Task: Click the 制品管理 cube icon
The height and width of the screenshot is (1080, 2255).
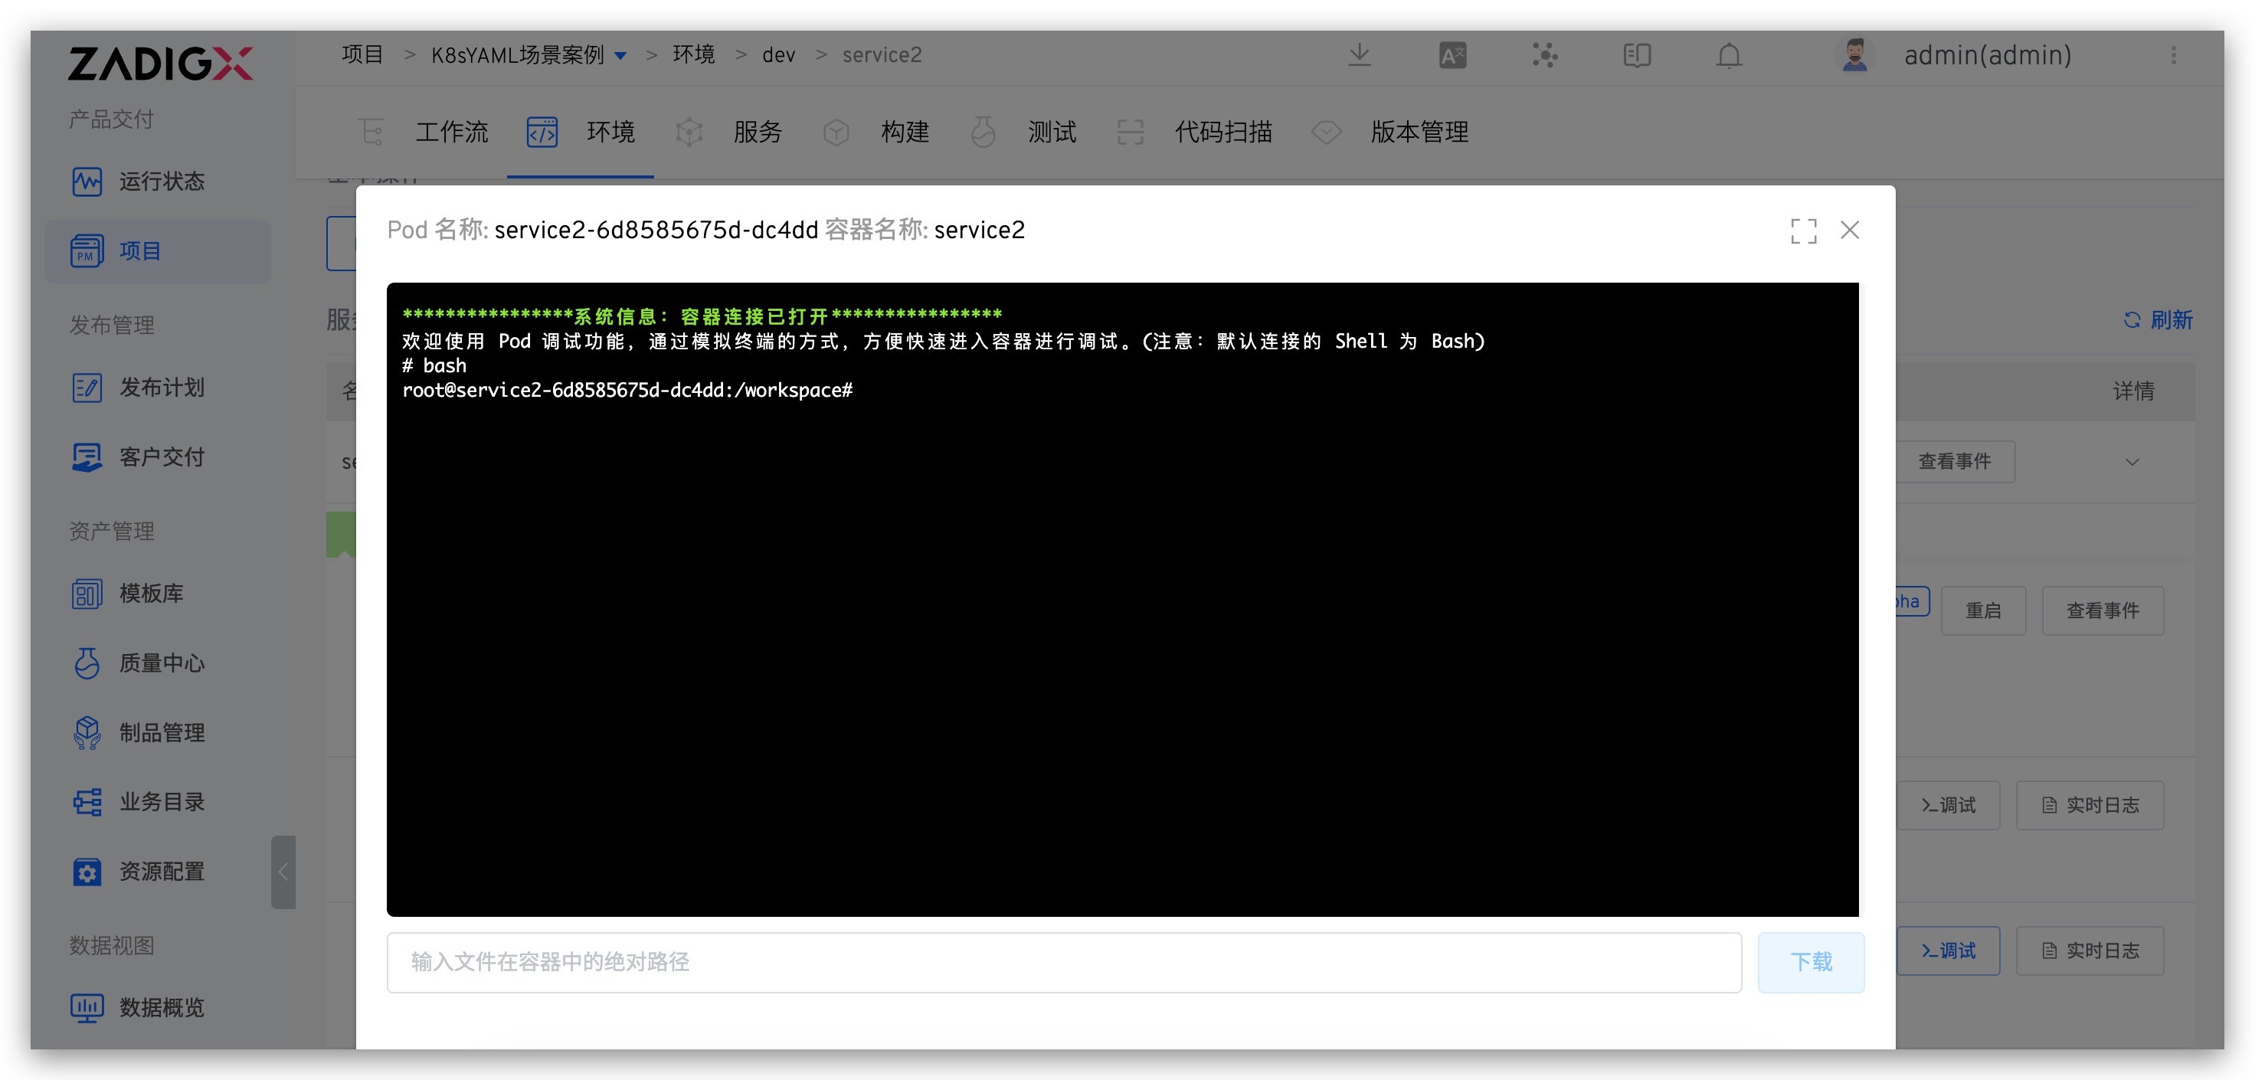Action: pos(87,732)
